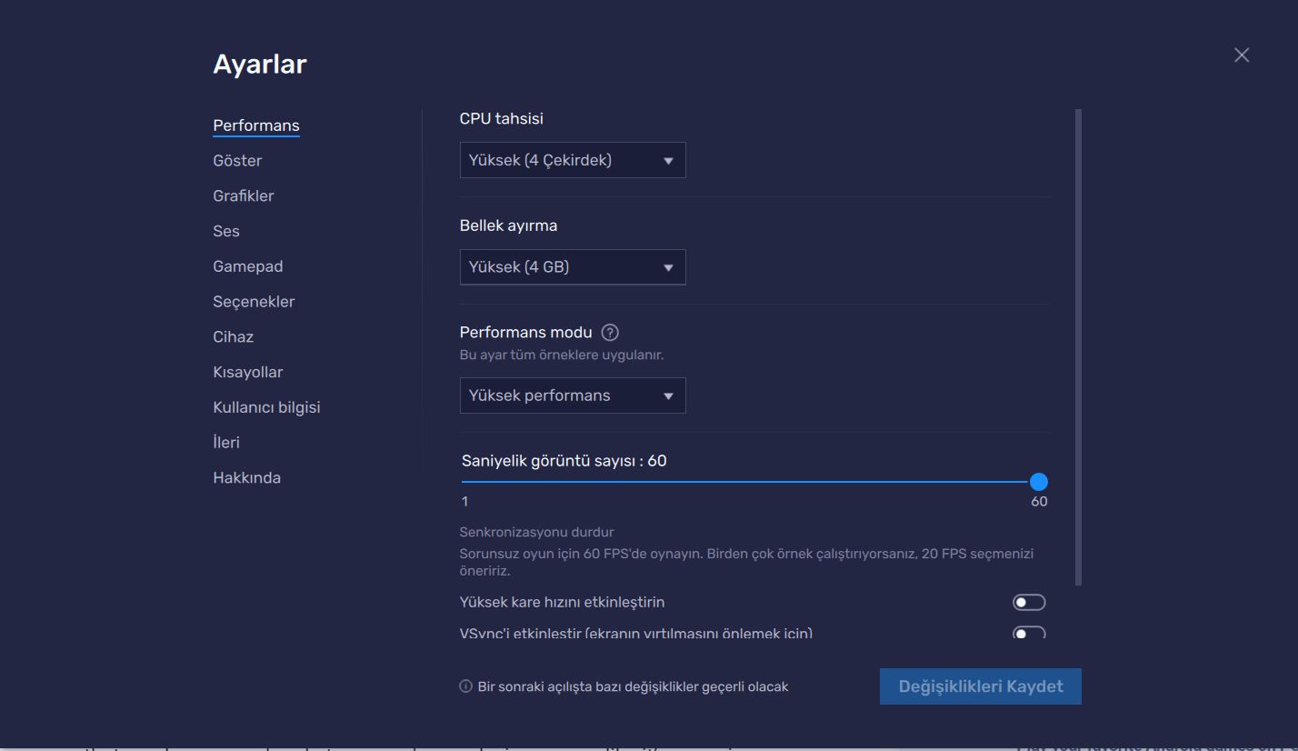Expand the Performans modu dropdown
Image resolution: width=1298 pixels, height=751 pixels.
pyautogui.click(x=573, y=396)
